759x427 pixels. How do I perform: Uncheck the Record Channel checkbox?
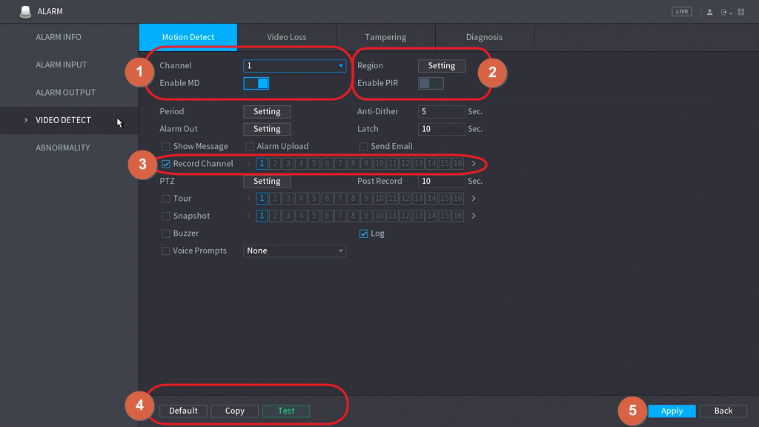pyautogui.click(x=166, y=164)
